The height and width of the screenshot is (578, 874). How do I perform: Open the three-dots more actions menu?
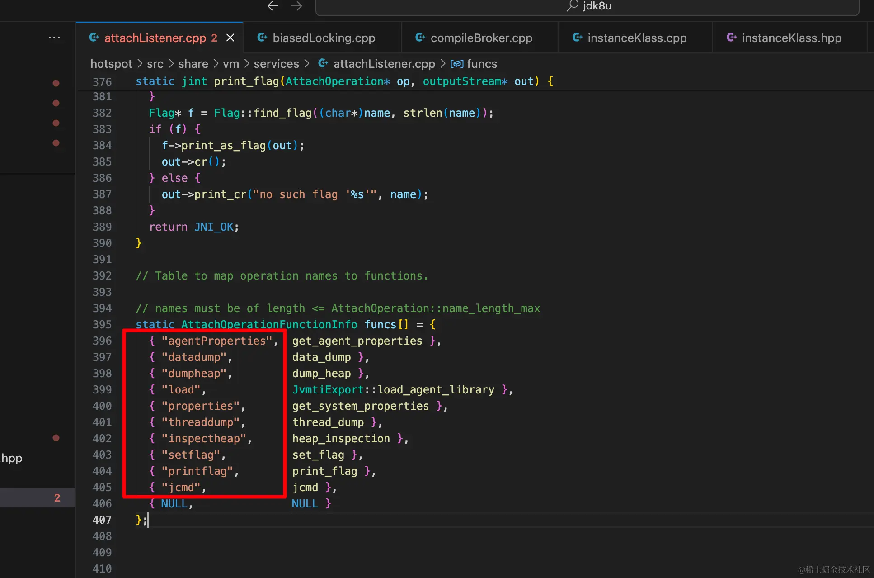click(x=54, y=38)
